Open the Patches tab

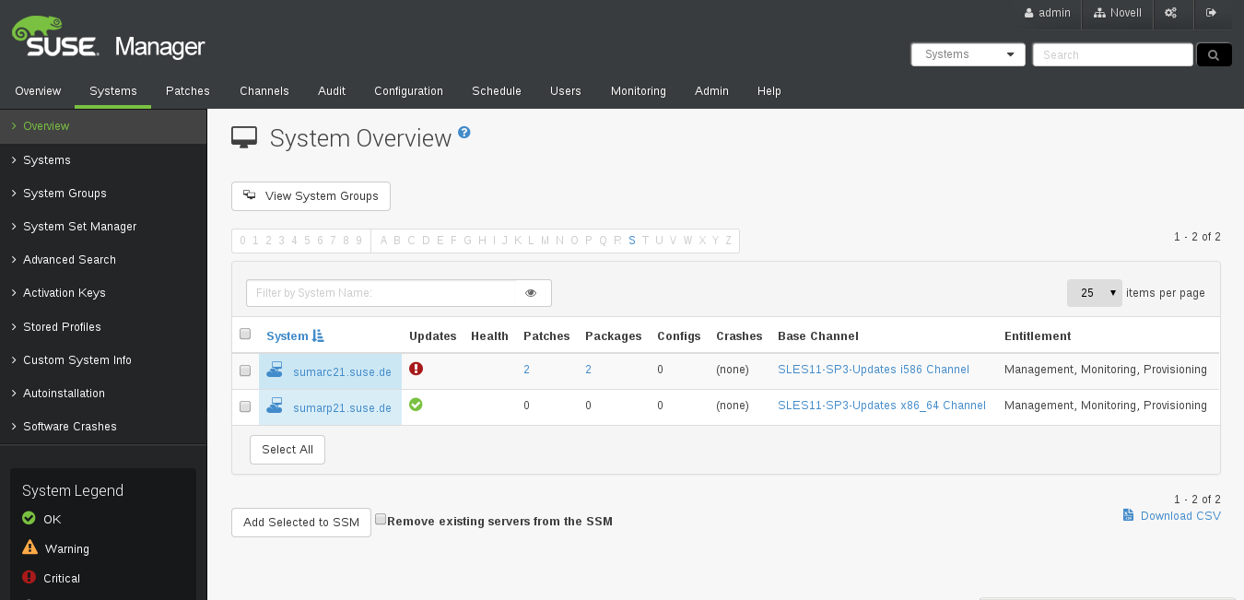[188, 91]
